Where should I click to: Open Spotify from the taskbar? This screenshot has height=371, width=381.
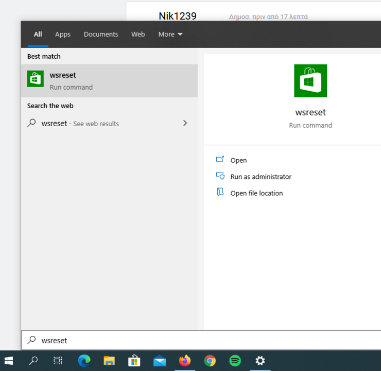click(x=235, y=361)
